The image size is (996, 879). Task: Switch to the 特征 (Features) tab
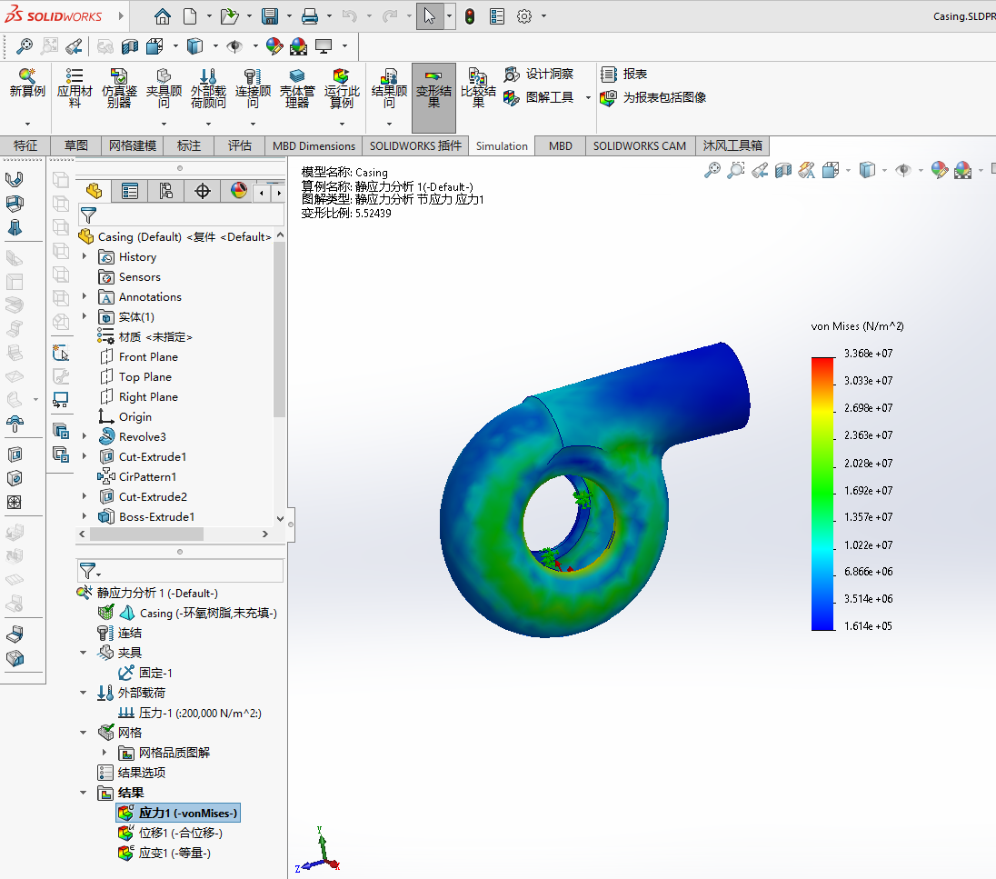25,145
